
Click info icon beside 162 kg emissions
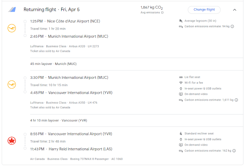point(232,150)
